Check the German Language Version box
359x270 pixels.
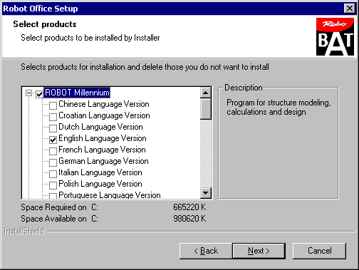coord(53,162)
